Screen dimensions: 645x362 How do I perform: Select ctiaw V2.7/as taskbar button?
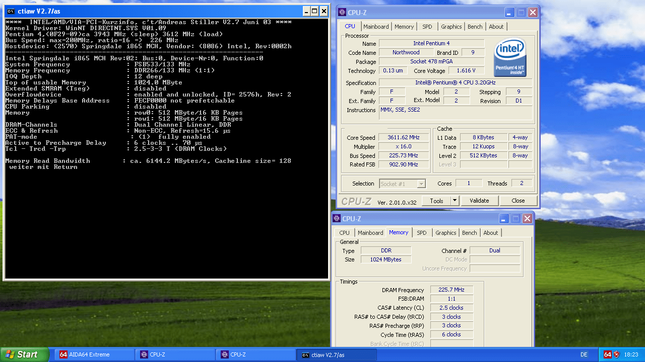pyautogui.click(x=337, y=354)
